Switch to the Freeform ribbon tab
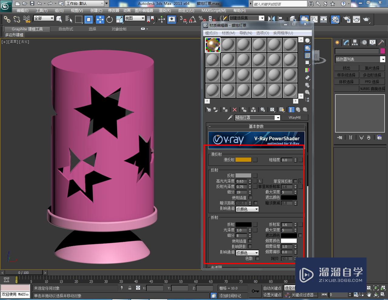 point(66,29)
